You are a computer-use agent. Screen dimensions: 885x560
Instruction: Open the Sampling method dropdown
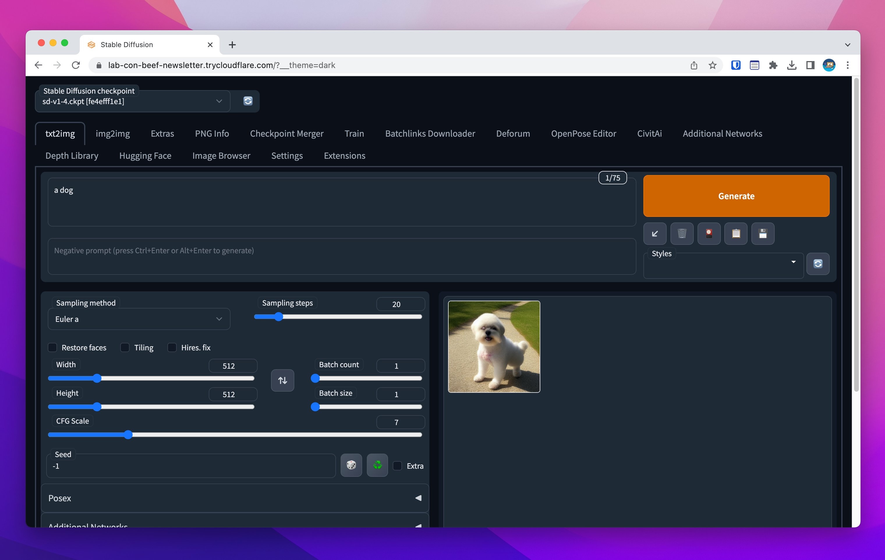(x=139, y=319)
